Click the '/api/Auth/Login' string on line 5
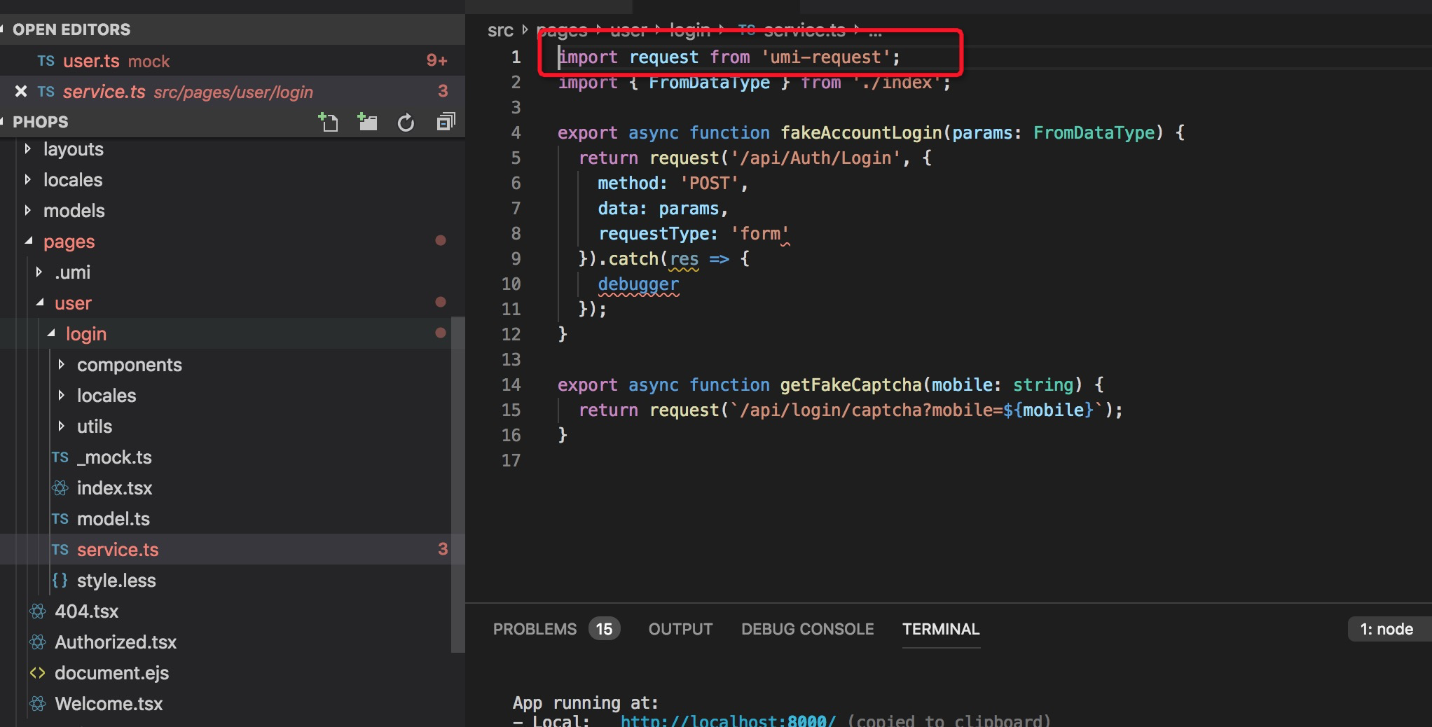The image size is (1432, 727). tap(815, 158)
